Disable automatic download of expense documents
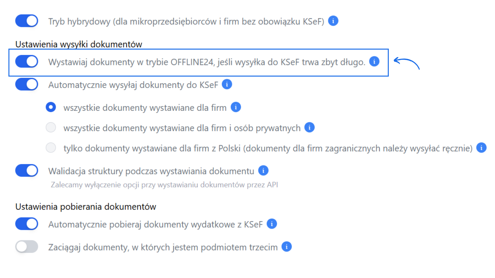Screen dimensions: 495x278 [26, 224]
